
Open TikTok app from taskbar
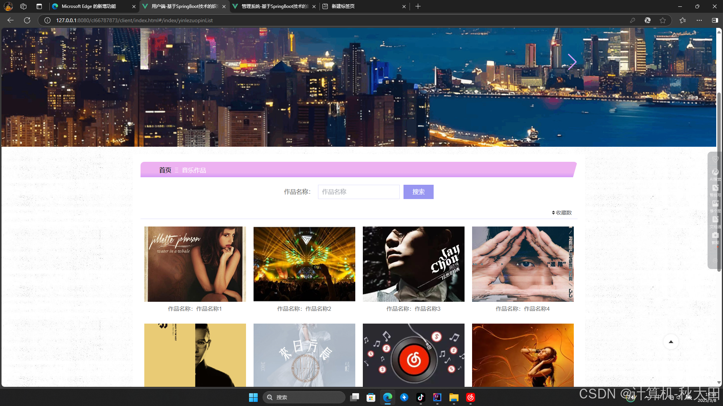tap(420, 397)
